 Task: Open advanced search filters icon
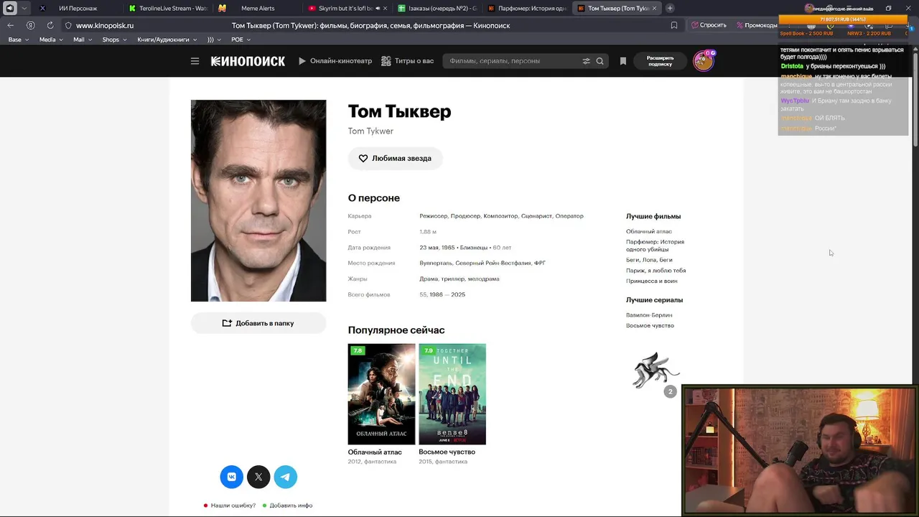tap(586, 61)
